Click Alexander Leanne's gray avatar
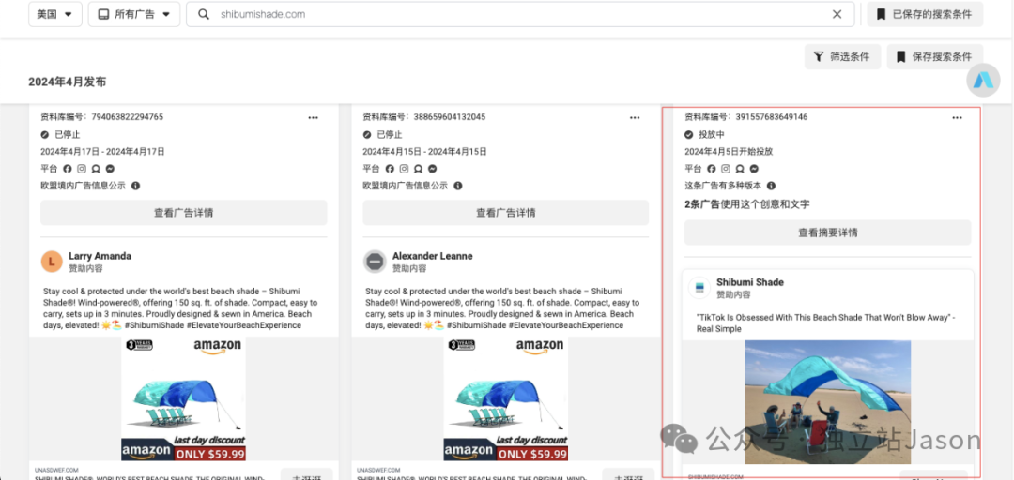Screen dimensions: 1014x480 [x=374, y=262]
